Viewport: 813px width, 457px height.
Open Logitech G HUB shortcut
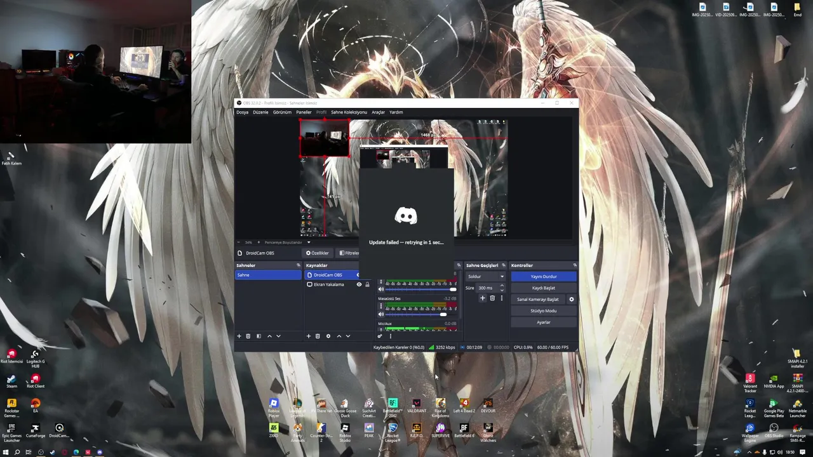coord(36,359)
